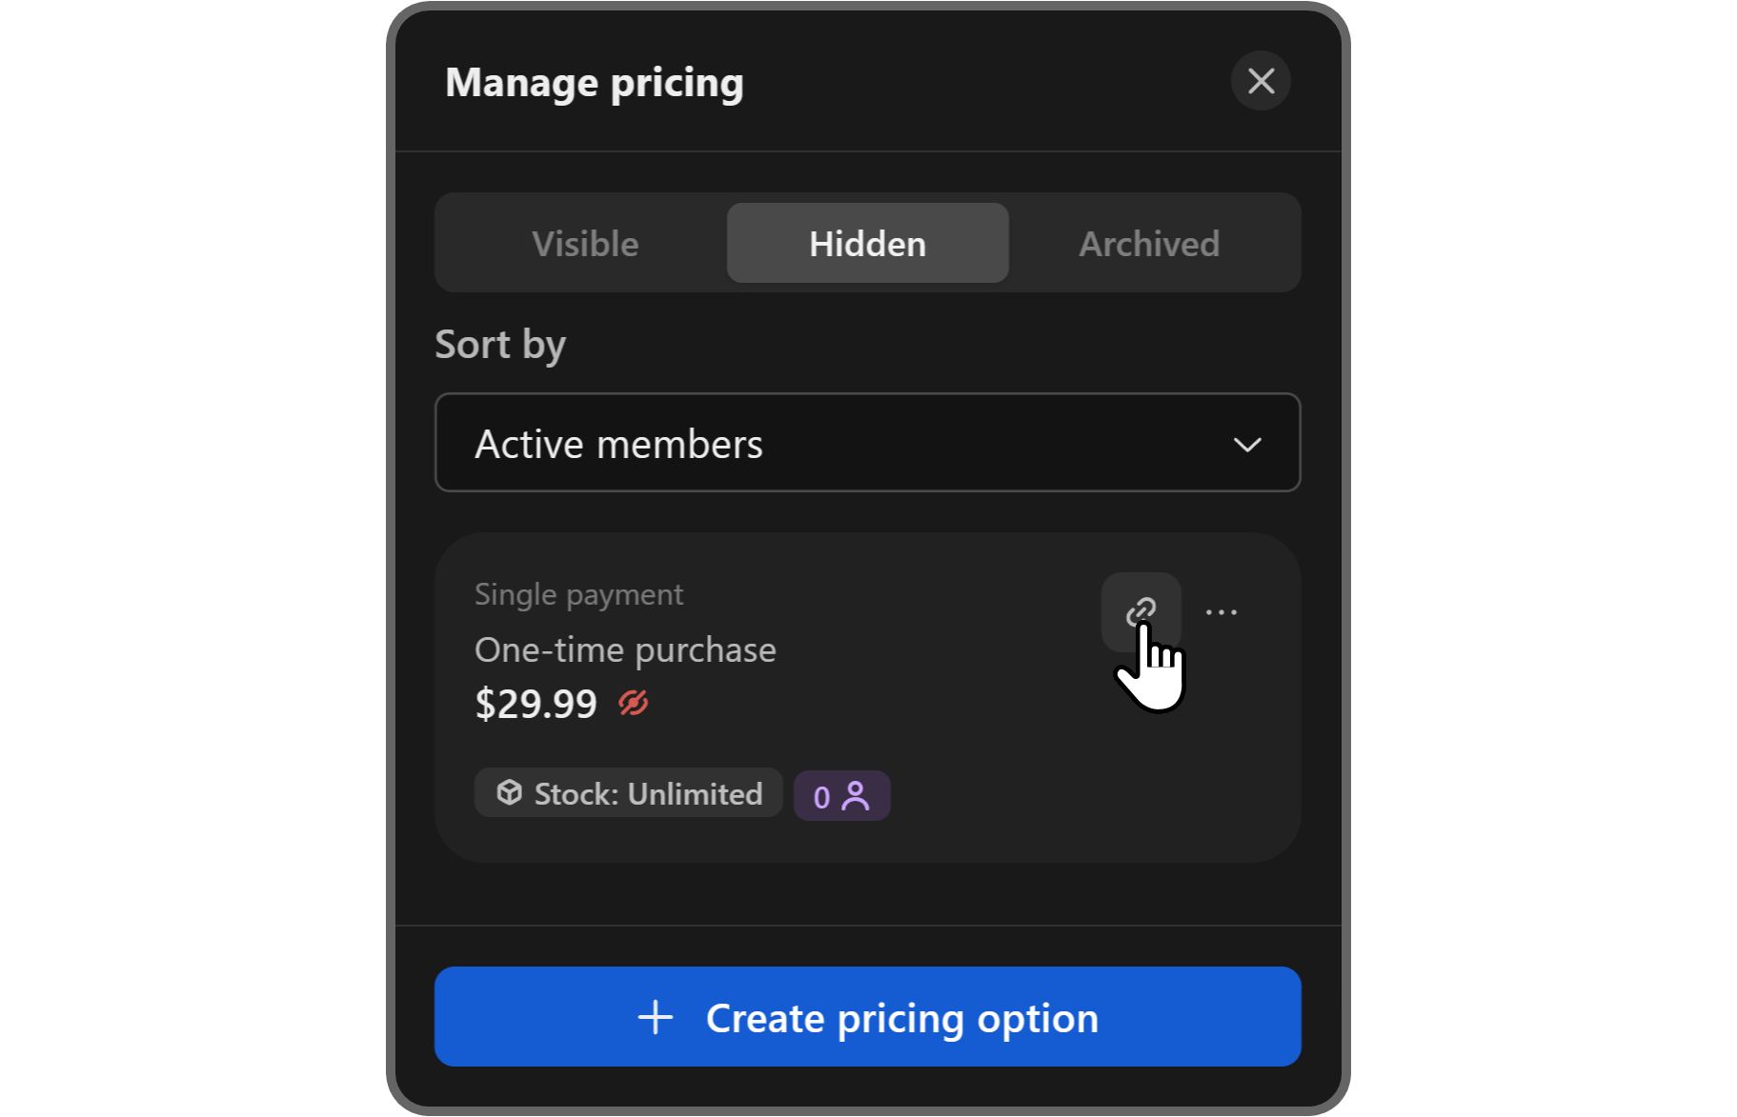Click the plus icon on the create button
The width and height of the screenshot is (1737, 1117).
pos(656,1017)
